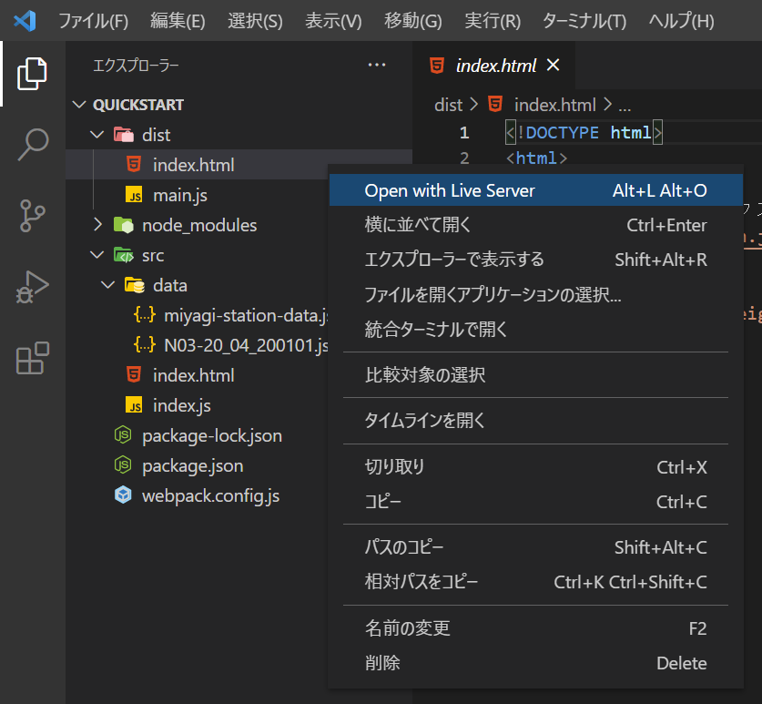Click JSON icon of miyagi-station-data file
The image size is (762, 704).
(145, 315)
